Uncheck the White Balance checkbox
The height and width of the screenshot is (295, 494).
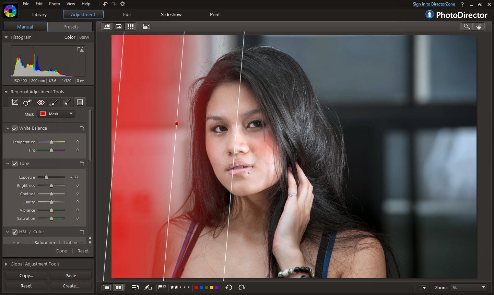(x=15, y=128)
